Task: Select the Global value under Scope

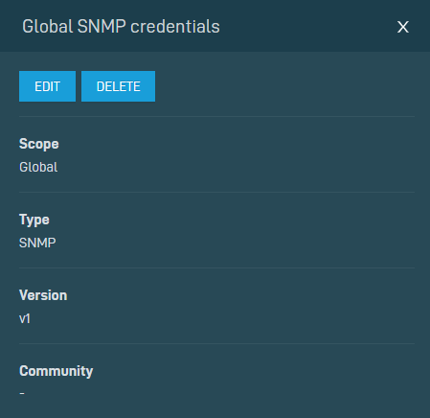Action: pyautogui.click(x=38, y=167)
